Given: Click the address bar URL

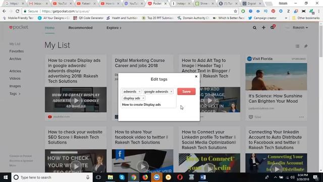Looking at the screenshot, I should click(66, 11).
